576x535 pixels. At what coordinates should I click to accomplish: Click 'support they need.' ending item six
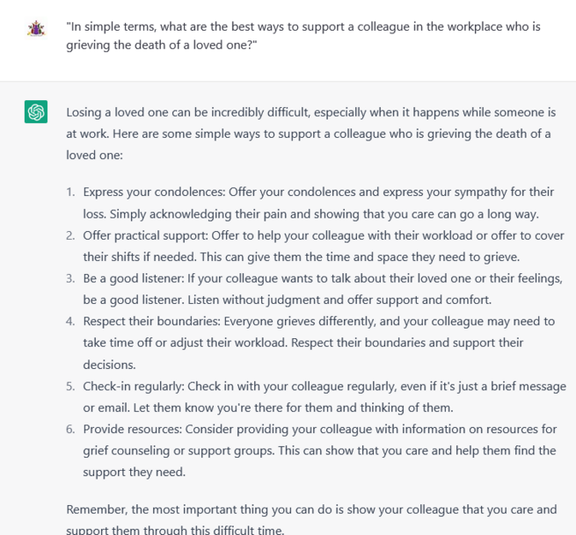point(135,473)
